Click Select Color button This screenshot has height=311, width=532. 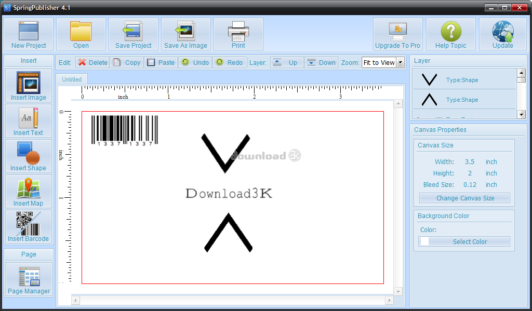464,241
